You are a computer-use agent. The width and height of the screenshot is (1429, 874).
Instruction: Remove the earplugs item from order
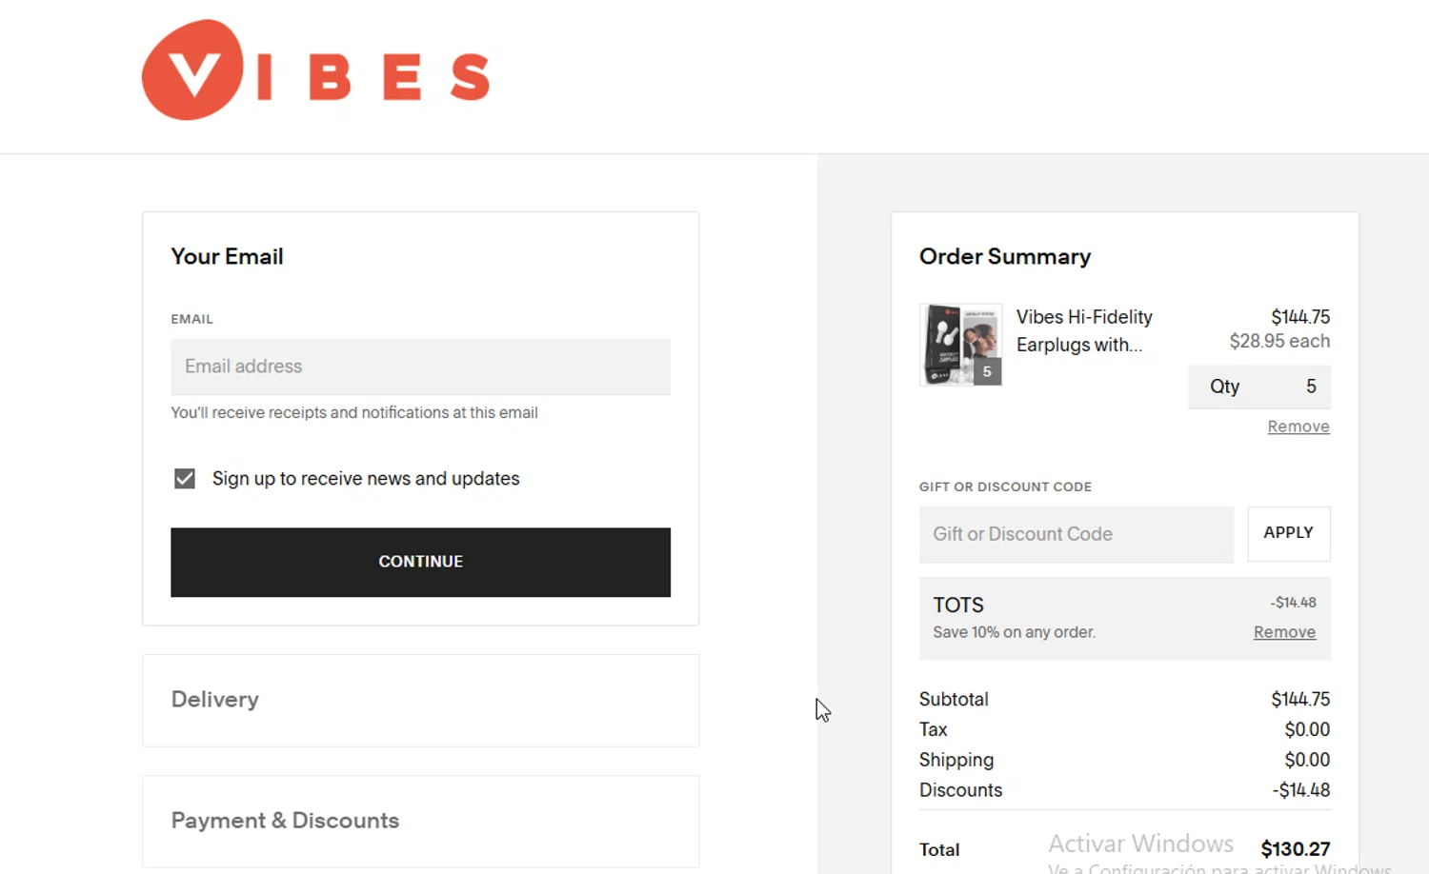[x=1298, y=427]
